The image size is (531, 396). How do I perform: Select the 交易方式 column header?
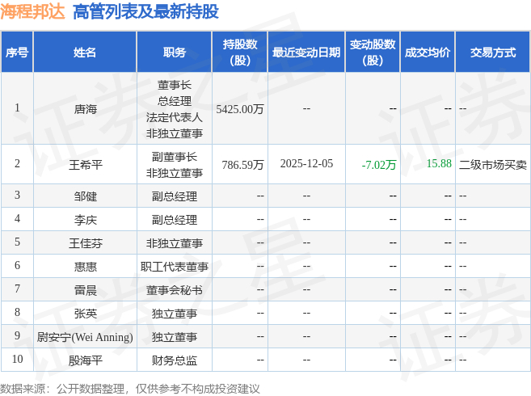click(x=493, y=53)
